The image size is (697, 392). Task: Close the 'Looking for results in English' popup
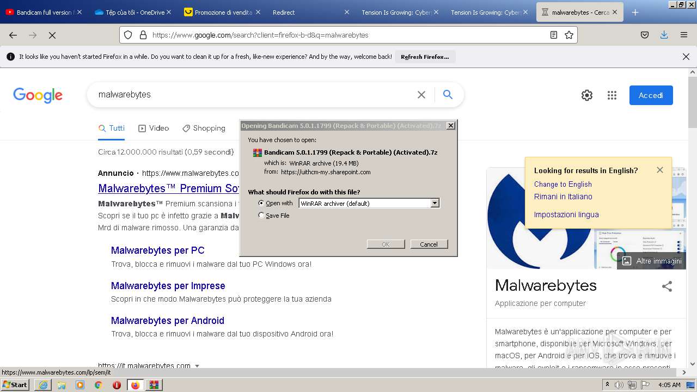point(660,170)
